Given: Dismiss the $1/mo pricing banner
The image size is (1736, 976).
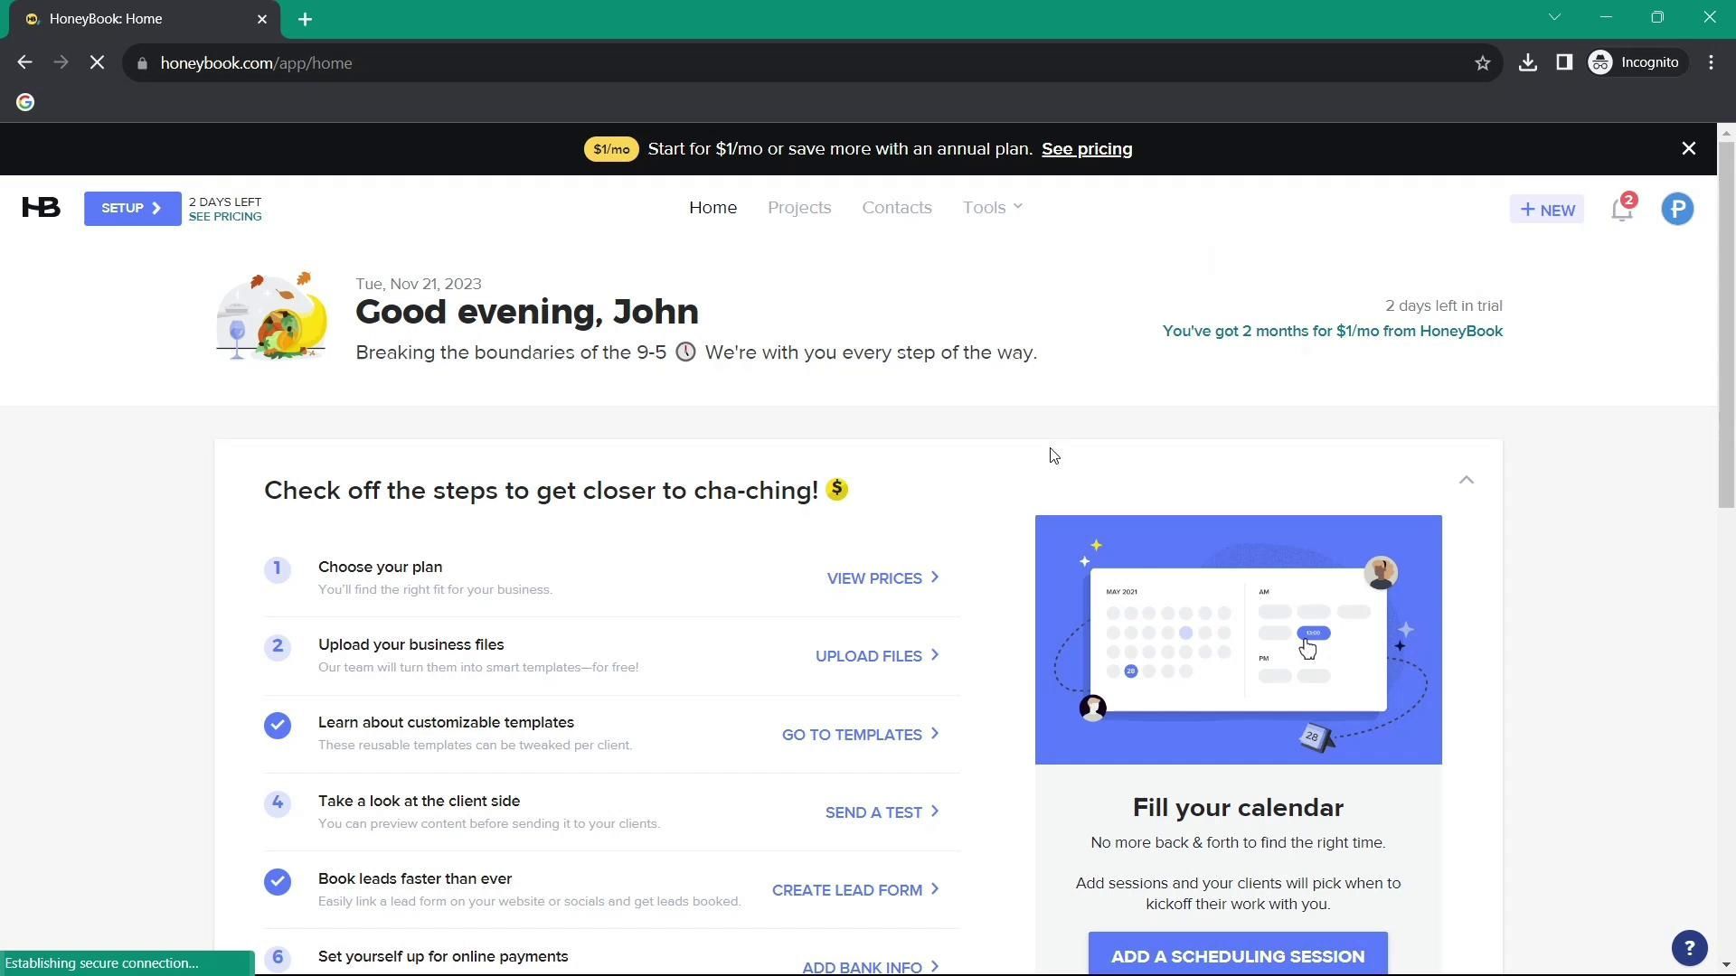Looking at the screenshot, I should pos(1688,149).
